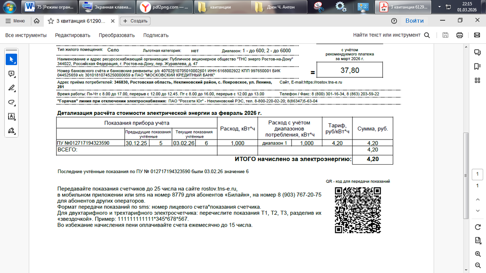Image resolution: width=486 pixels, height=273 pixels.
Task: Open the Меню hamburger menu
Action: [x=15, y=21]
